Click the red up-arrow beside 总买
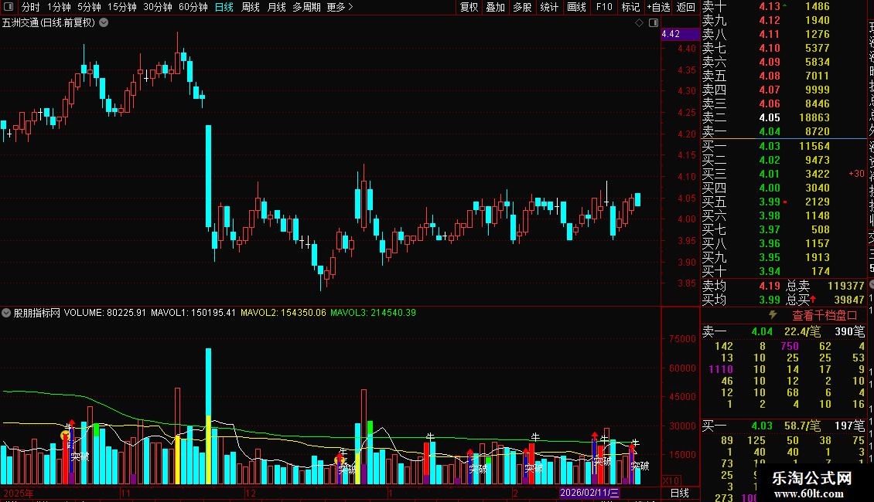The height and width of the screenshot is (502, 874). (x=813, y=300)
